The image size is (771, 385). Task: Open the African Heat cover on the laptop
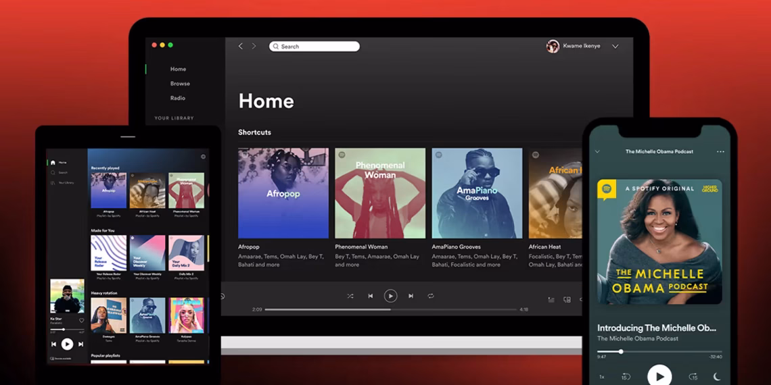(x=556, y=193)
